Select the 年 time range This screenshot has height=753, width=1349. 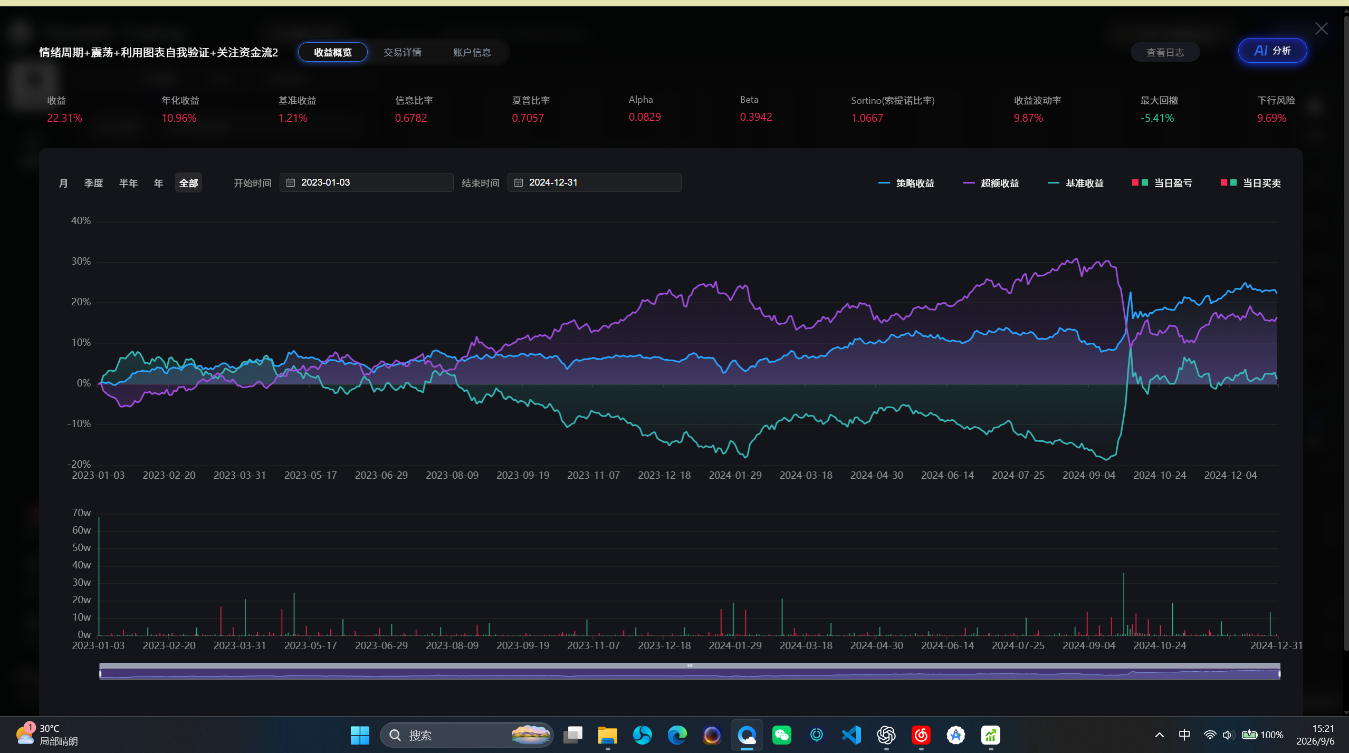pos(158,183)
